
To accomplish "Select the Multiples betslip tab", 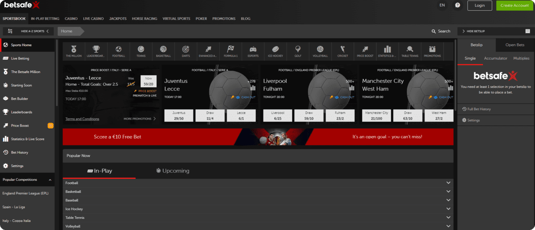I will (x=521, y=58).
